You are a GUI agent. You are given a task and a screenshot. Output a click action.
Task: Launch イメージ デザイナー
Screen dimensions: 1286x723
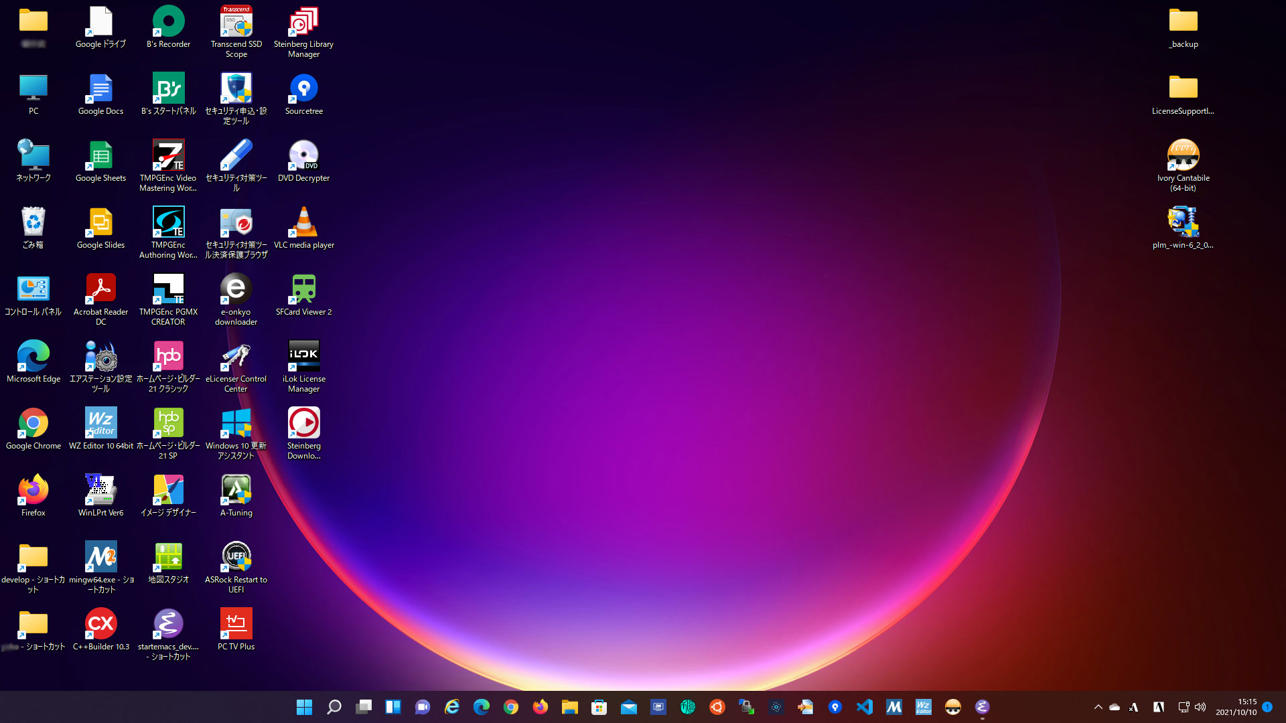coord(168,496)
